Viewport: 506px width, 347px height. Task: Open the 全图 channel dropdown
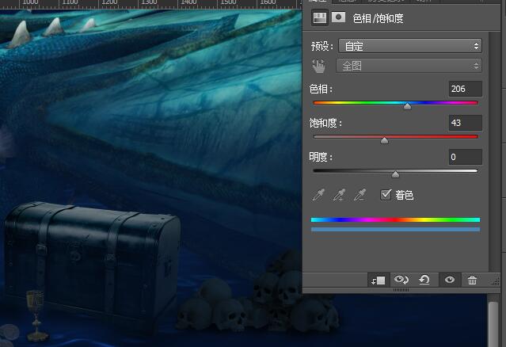click(409, 66)
